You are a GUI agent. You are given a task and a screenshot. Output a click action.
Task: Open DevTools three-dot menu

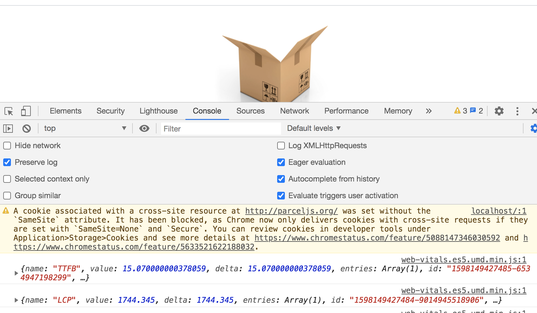click(x=517, y=111)
